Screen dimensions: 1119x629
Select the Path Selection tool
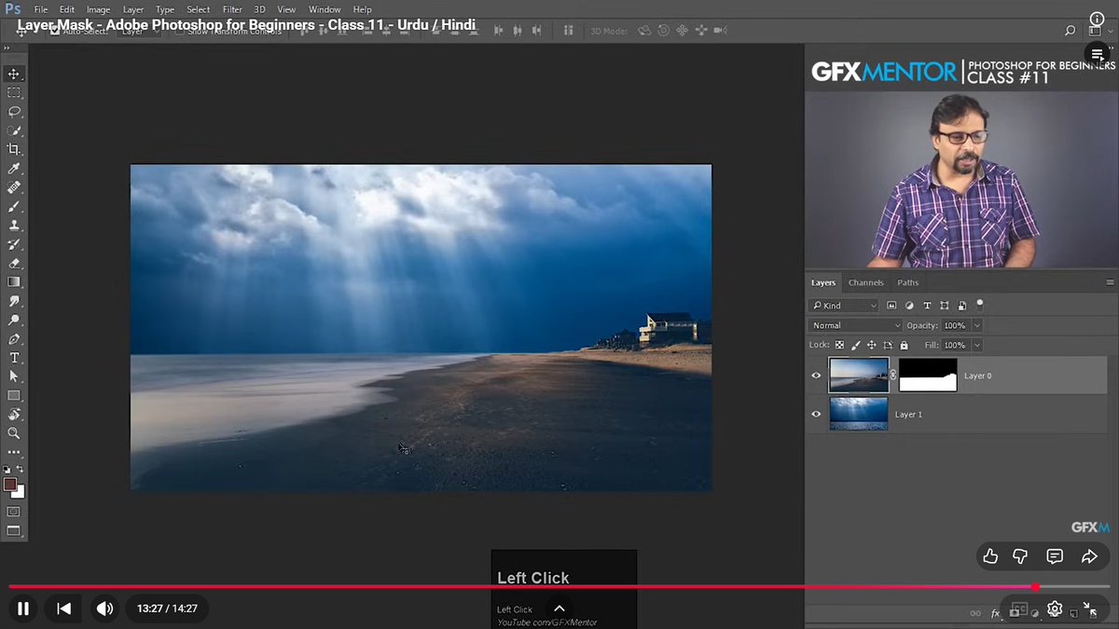[14, 376]
